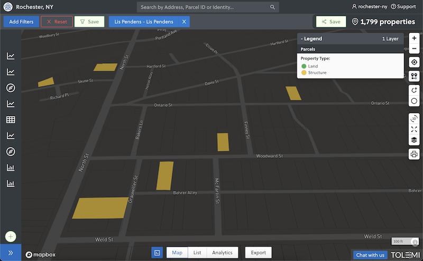
Task: Click the green plus button in sidebar
Action: coord(11,237)
